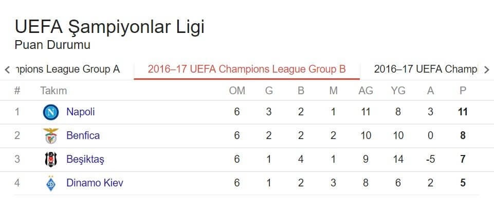Click the Benfica eagle crest icon

coord(51,136)
